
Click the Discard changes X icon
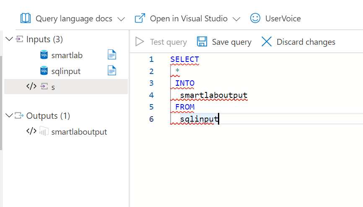click(x=267, y=42)
